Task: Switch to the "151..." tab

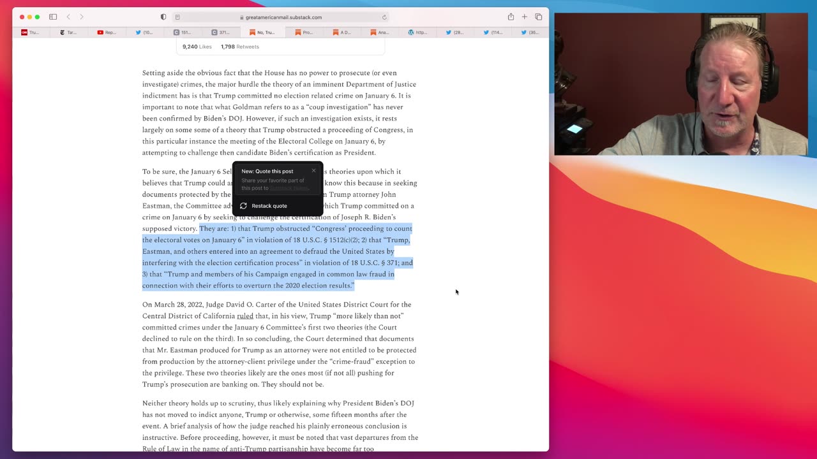Action: click(183, 32)
